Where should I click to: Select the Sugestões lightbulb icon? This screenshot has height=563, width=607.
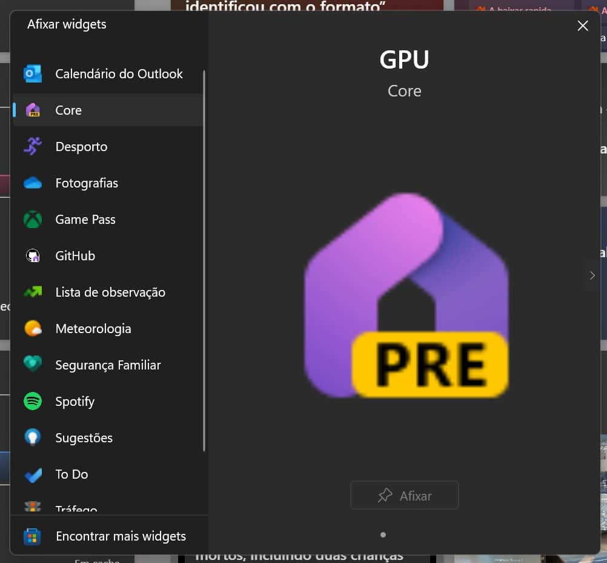pos(33,437)
